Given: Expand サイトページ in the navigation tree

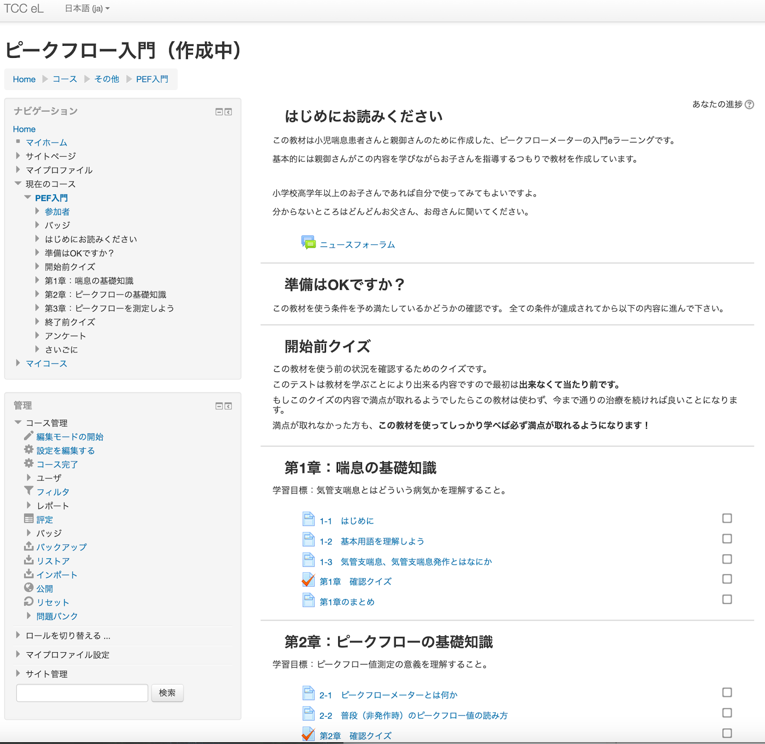Looking at the screenshot, I should pyautogui.click(x=18, y=155).
